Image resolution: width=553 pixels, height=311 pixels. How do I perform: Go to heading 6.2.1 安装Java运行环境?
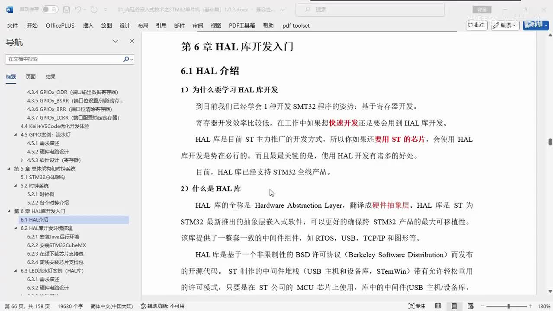[x=53, y=237]
